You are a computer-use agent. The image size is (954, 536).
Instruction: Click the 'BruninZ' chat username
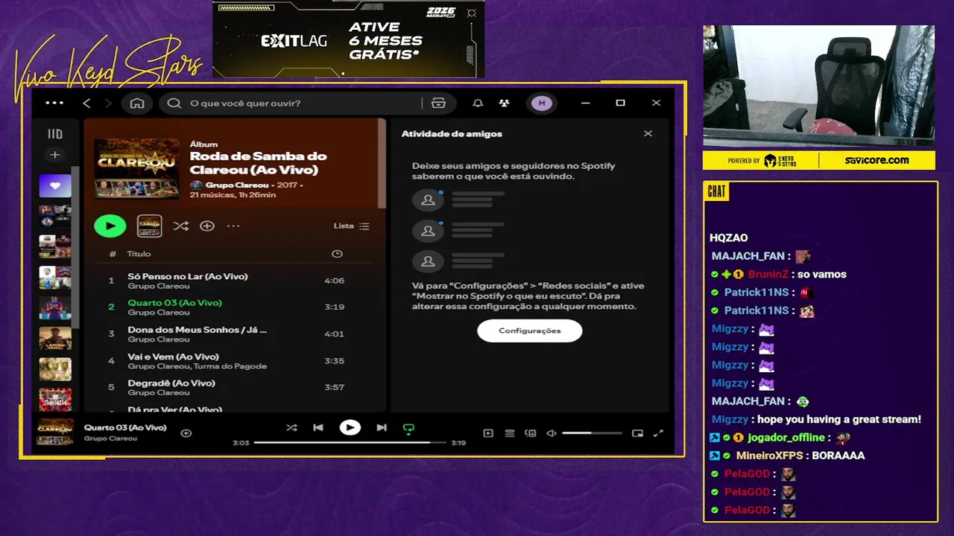(768, 274)
